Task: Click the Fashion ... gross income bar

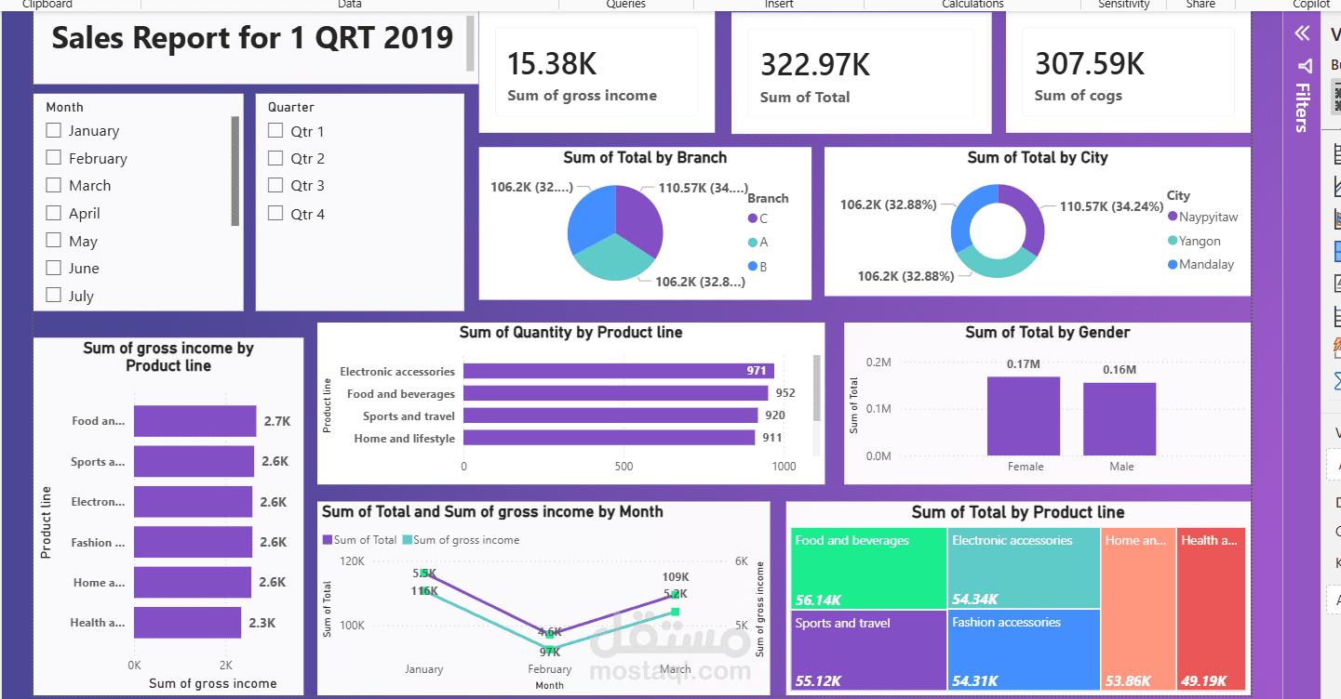Action: point(193,542)
